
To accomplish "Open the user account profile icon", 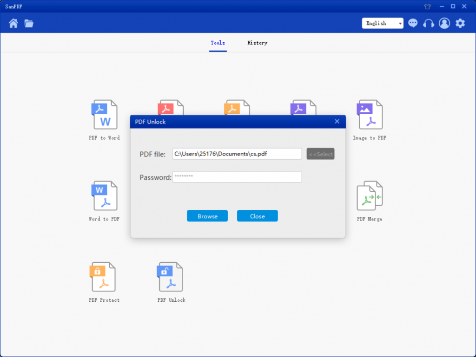I will click(444, 23).
